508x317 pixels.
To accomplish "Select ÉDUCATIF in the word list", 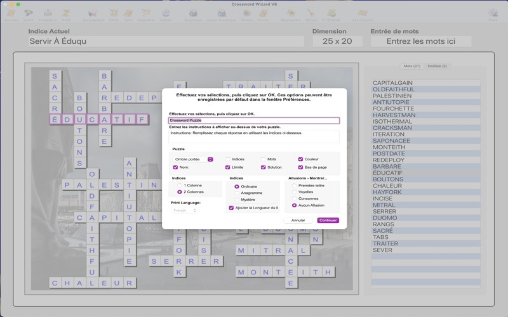I will click(x=425, y=172).
